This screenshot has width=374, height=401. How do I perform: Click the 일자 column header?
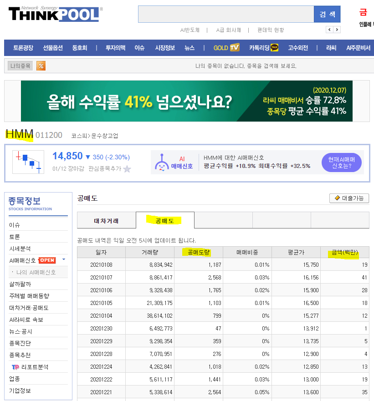pos(101,252)
